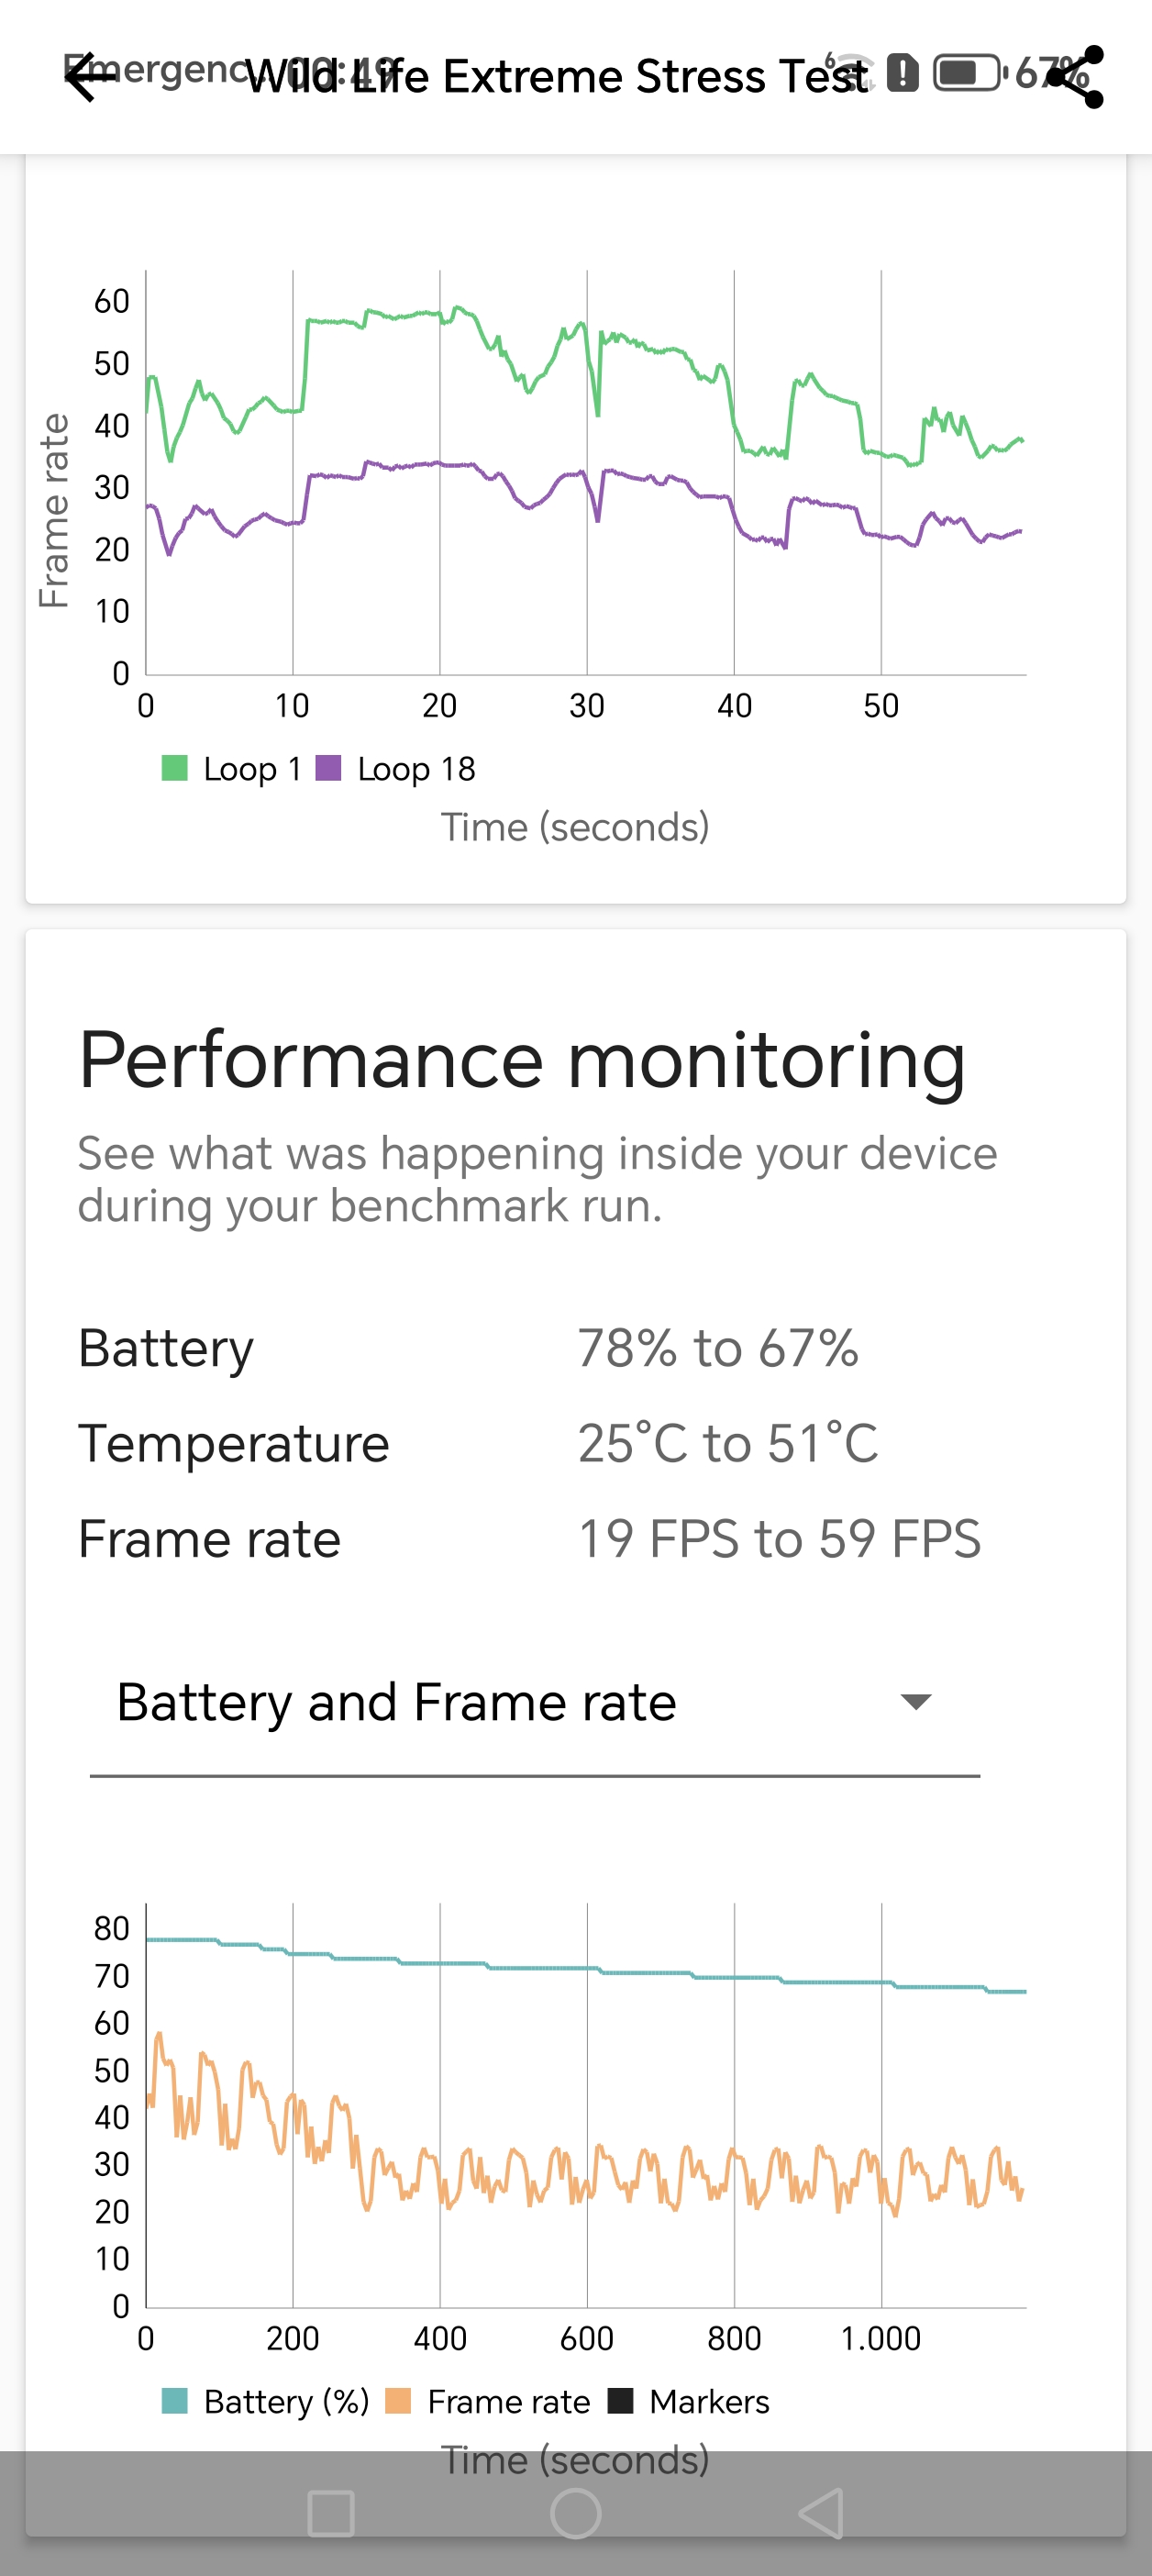Tap the battery status bar icon
The width and height of the screenshot is (1152, 2576).
tap(967, 73)
